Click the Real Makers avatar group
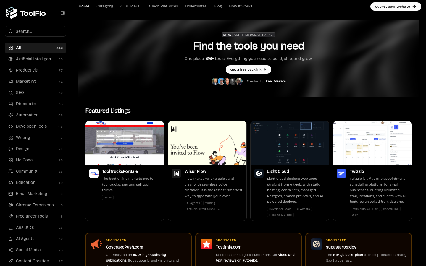Viewport: 426px width, 266px height. click(227, 81)
